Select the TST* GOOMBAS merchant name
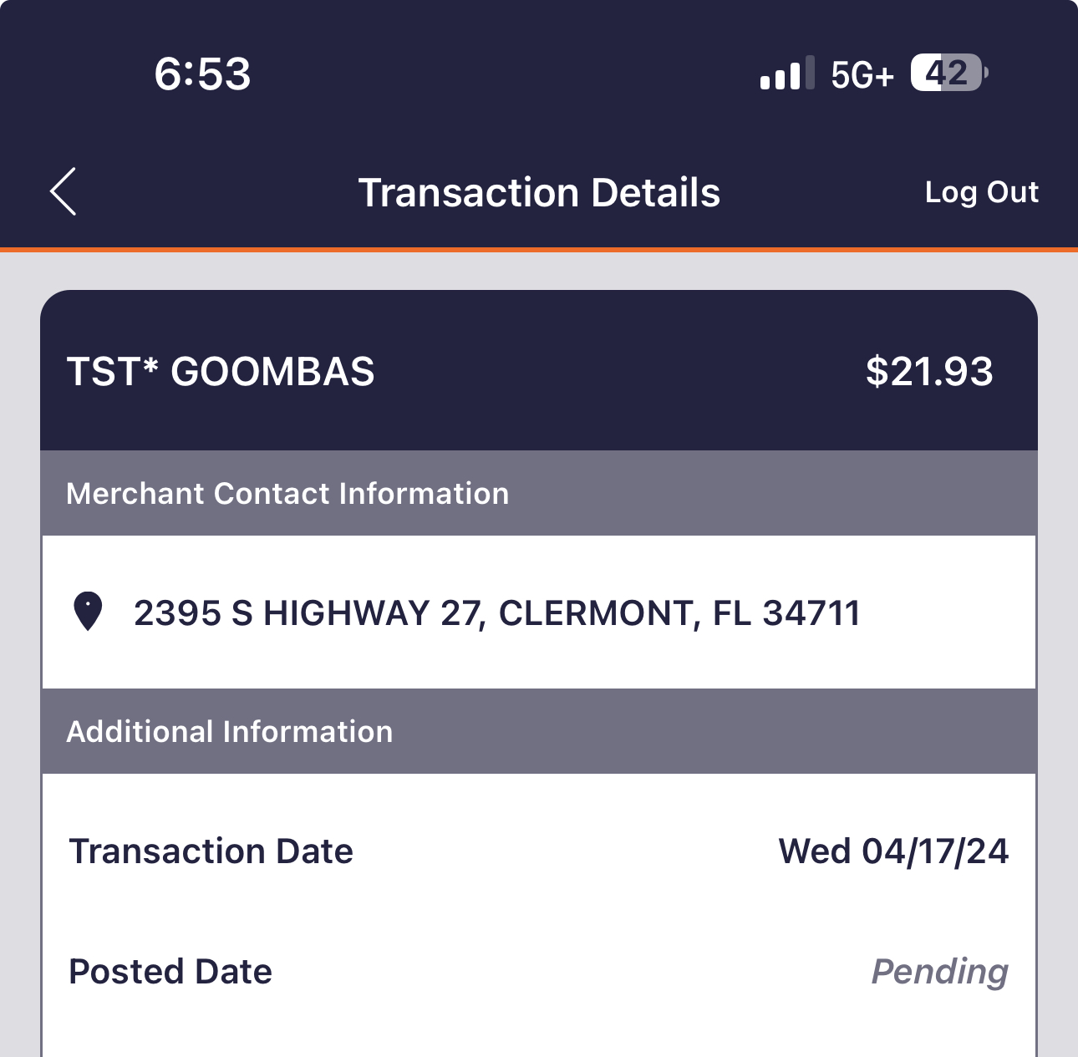Screen dimensions: 1078x1057 [221, 372]
